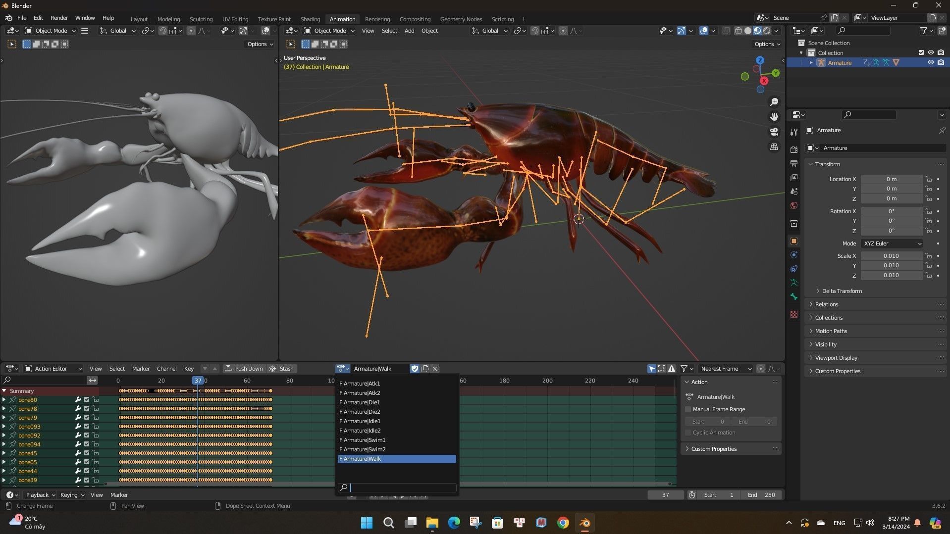
Task: Open the Render properties tab
Action: [x=794, y=149]
